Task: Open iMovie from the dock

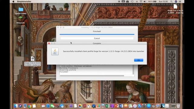Action: (71, 106)
